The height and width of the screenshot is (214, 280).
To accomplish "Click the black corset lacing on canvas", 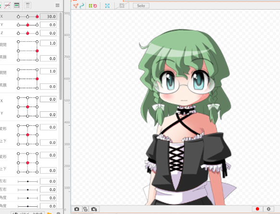I will 176,159.
